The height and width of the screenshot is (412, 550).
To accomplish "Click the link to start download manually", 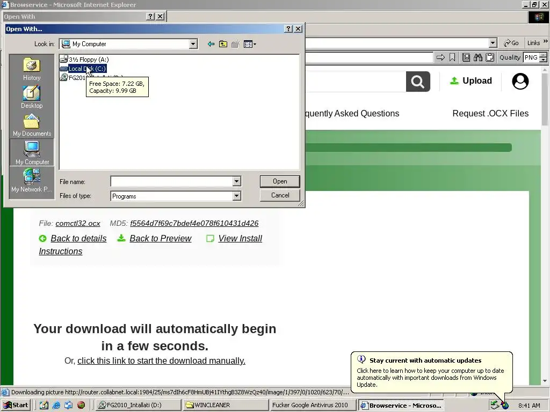I will [161, 361].
